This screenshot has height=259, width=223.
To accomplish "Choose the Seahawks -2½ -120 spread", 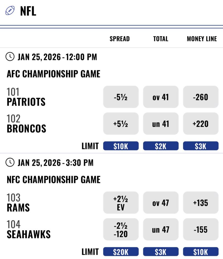I will 120,229.
